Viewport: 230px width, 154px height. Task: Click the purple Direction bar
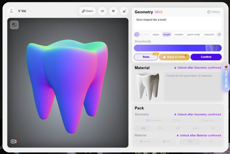[178, 48]
